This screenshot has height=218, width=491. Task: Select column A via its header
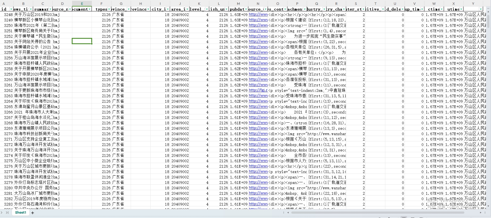pyautogui.click(x=4, y=4)
